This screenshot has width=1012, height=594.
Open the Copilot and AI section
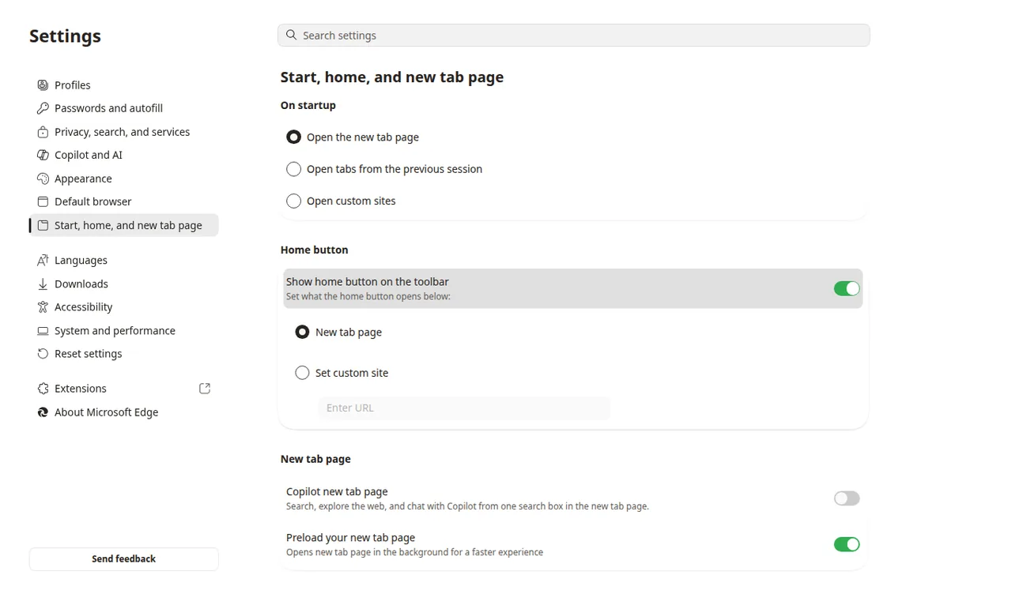[123, 155]
